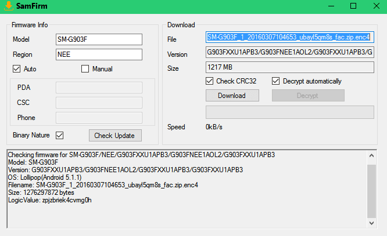Toggle Decrypt automatically checkbox
387x236 pixels.
tap(275, 81)
